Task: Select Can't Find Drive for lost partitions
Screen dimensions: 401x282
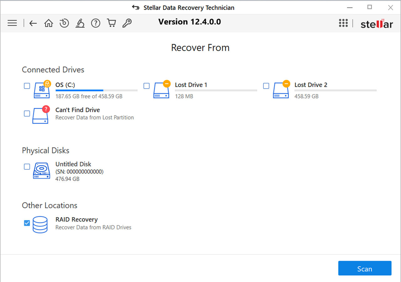Action: click(27, 114)
